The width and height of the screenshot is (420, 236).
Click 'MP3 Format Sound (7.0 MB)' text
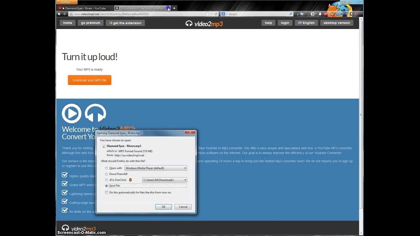click(x=136, y=151)
